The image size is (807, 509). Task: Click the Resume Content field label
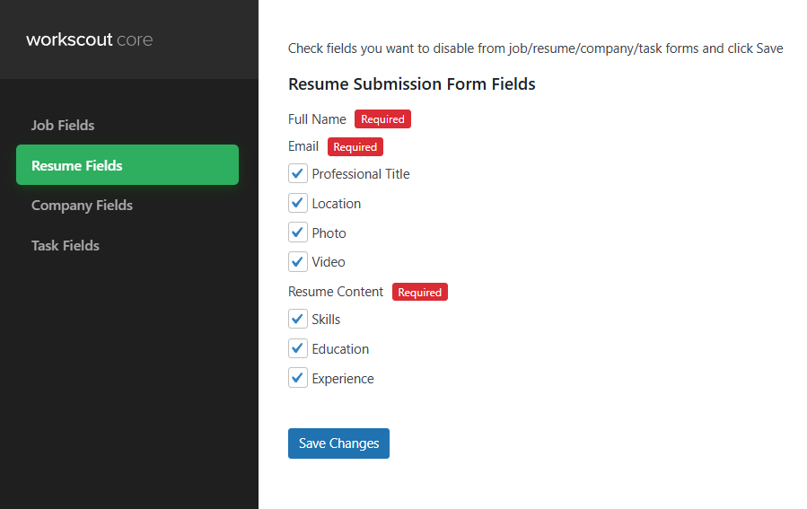coord(336,292)
